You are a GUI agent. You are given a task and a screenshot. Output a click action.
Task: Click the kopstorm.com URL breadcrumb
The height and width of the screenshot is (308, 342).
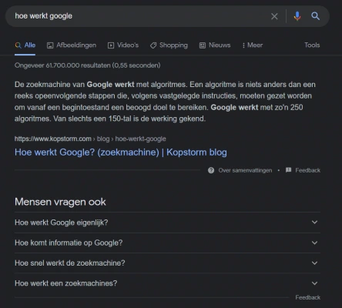click(90, 139)
